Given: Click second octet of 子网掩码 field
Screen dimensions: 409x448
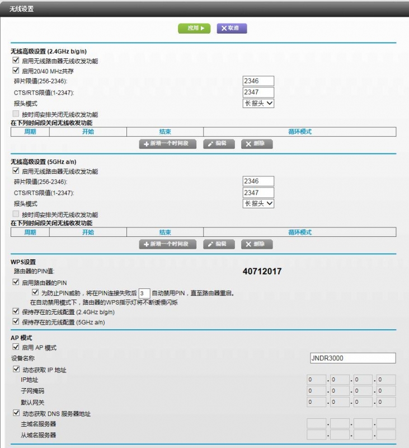Looking at the screenshot, I should click(x=340, y=391).
